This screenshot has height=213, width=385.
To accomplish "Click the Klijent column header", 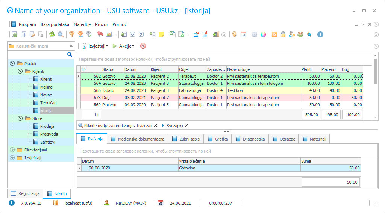I will pyautogui.click(x=164, y=69).
